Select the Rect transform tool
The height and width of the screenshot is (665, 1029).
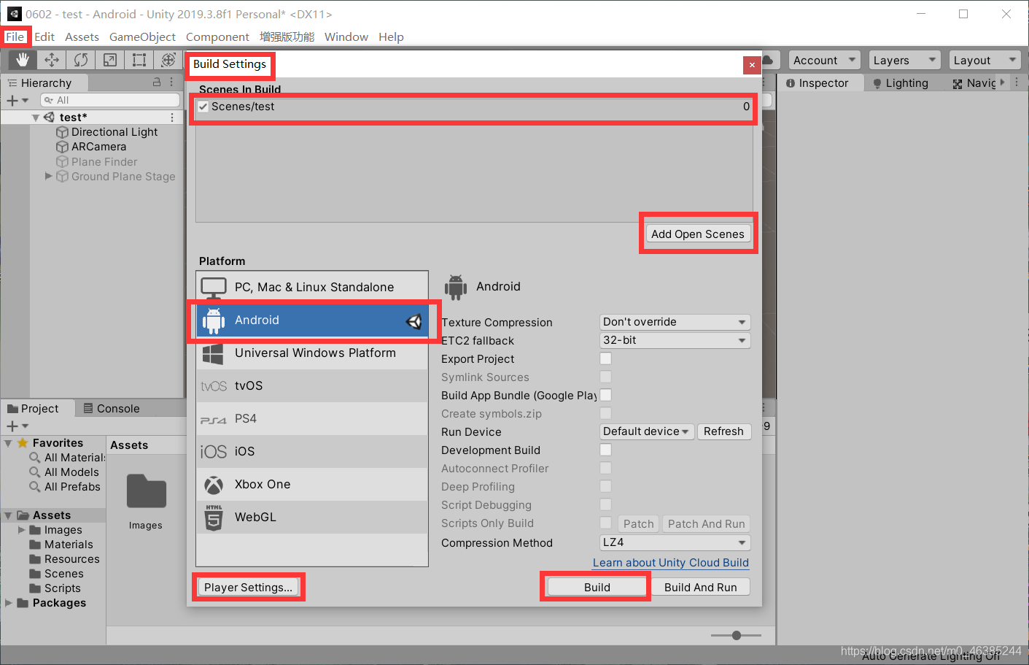[x=139, y=60]
